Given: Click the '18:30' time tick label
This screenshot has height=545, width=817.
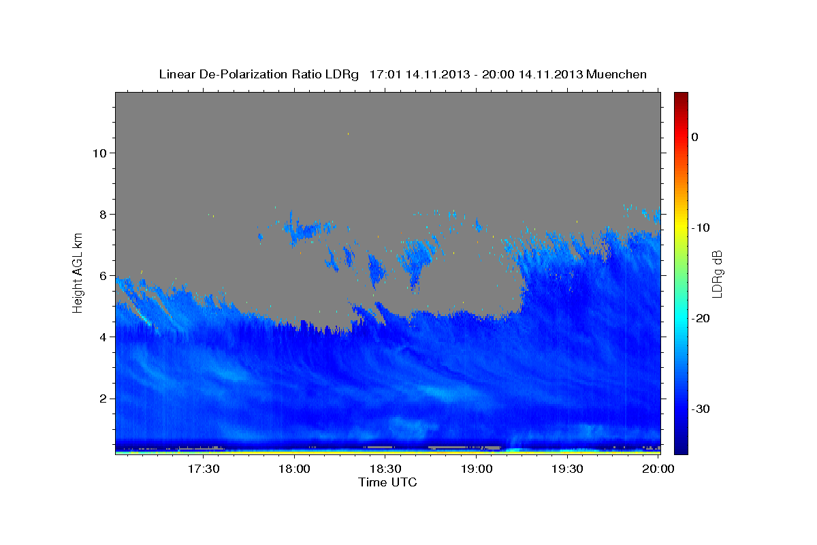Looking at the screenshot, I should pos(385,469).
